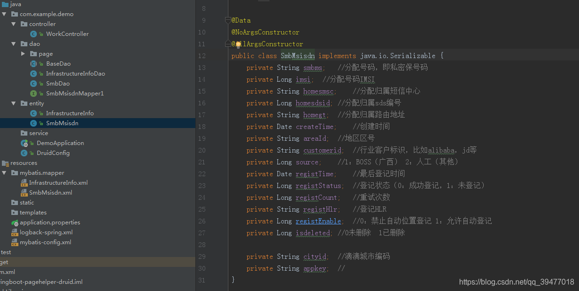Click the SmbMsisdn.xml file icon
Viewport: 579px width, 291px height.
click(x=25, y=193)
